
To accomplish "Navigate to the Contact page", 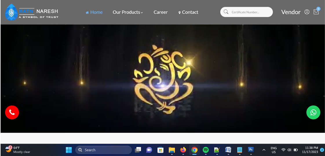I will tap(188, 12).
